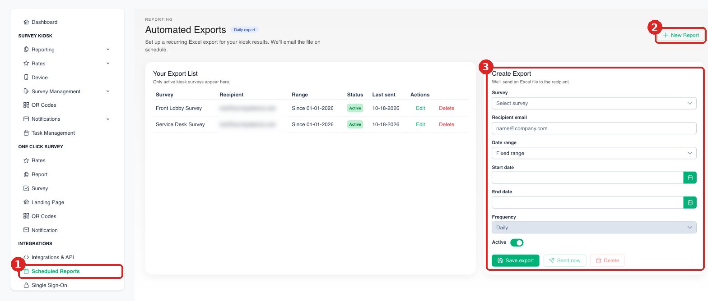Viewport: 708px width, 301px height.
Task: Click the Automated Exports page title
Action: (186, 30)
